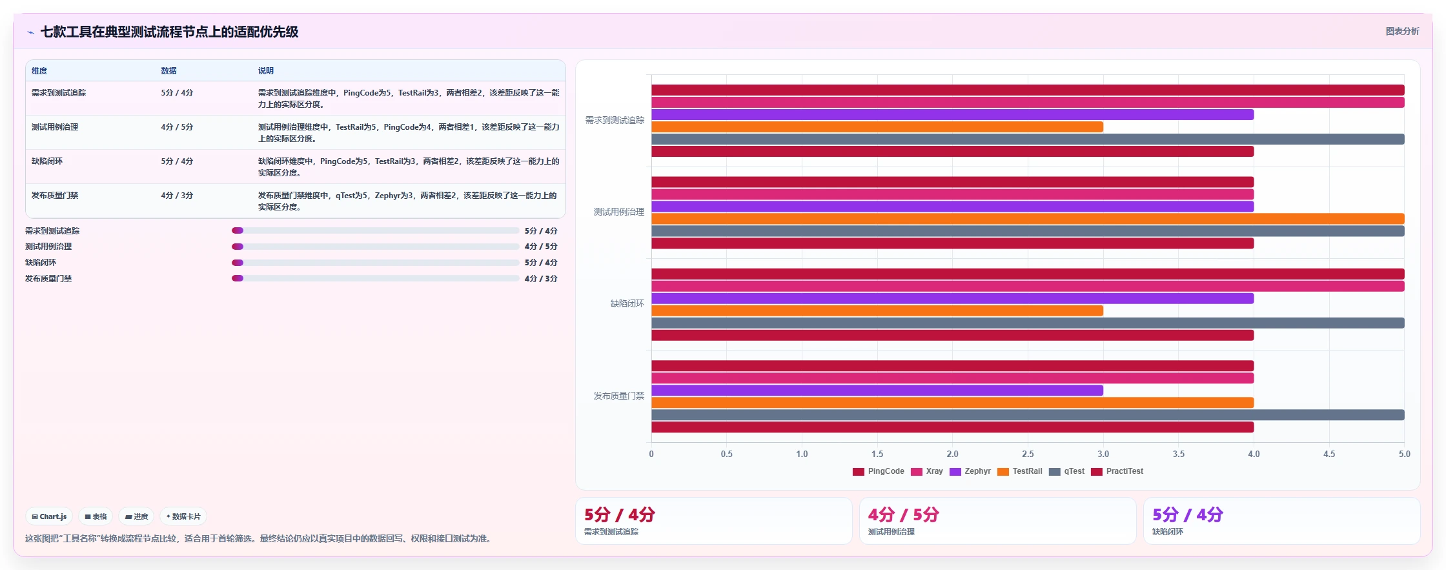Image resolution: width=1446 pixels, height=570 pixels.
Task: Toggle the PractiTest legend entry
Action: point(1117,471)
